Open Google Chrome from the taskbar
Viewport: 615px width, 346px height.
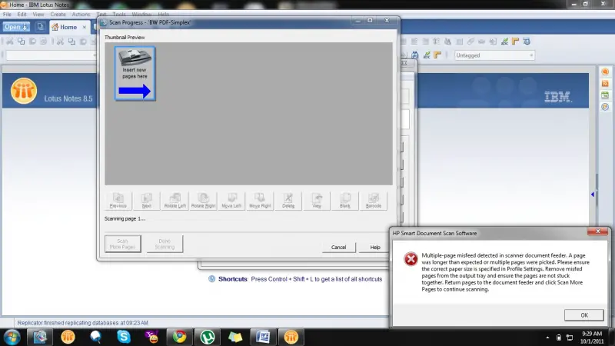(x=180, y=337)
